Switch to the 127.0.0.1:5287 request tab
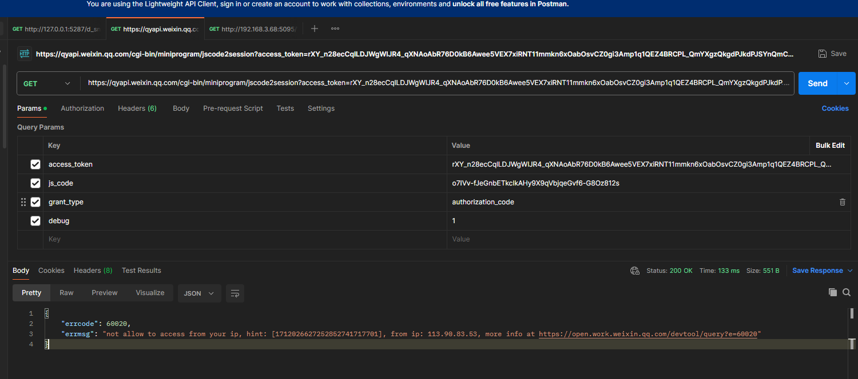 point(55,29)
